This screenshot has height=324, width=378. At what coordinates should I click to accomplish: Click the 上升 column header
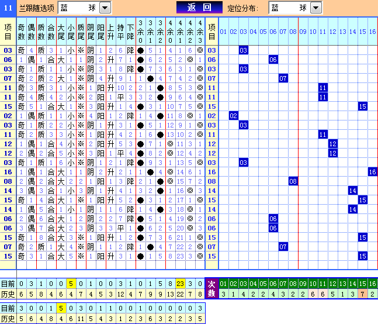(110, 32)
